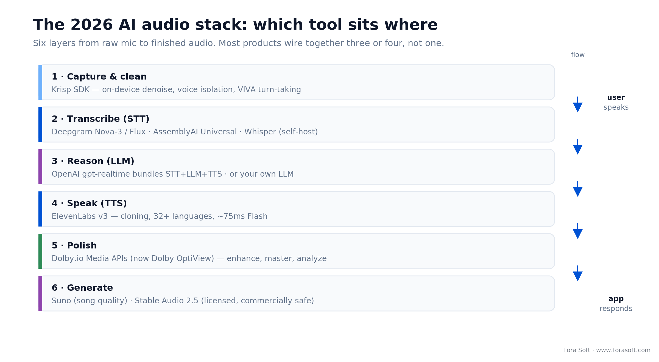
Task: Click the bold 'app' label
Action: [616, 299]
